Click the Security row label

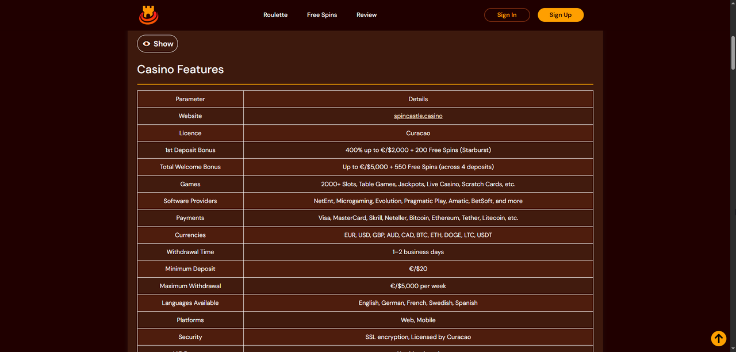190,337
